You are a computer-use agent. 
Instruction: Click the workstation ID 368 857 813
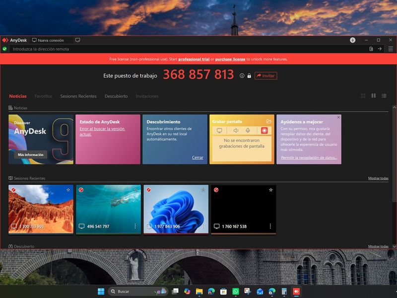pyautogui.click(x=198, y=74)
